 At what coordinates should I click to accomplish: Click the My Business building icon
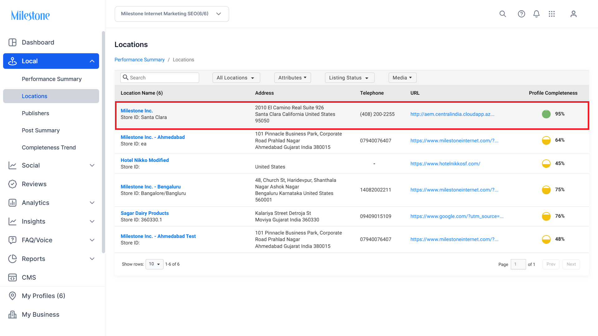(12, 315)
